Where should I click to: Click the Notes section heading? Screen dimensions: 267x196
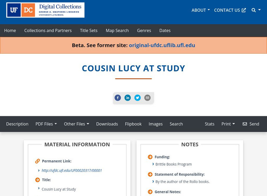click(190, 144)
